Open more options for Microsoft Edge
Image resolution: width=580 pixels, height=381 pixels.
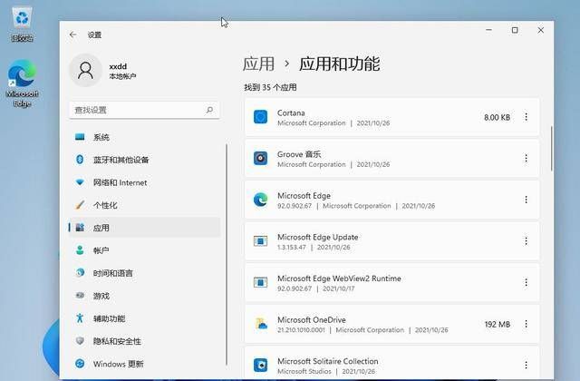(526, 200)
